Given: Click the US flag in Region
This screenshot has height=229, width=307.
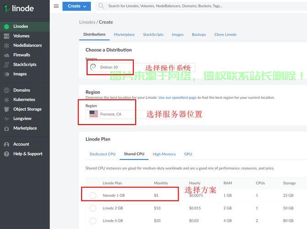Looking at the screenshot, I should click(93, 114).
